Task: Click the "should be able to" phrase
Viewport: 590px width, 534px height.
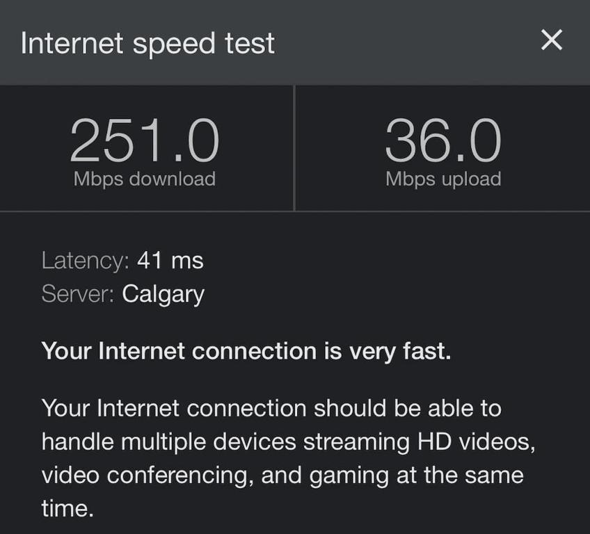Action: coord(407,408)
